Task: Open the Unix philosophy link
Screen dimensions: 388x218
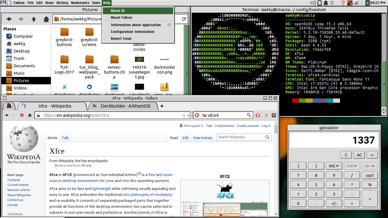Action: 136,195
